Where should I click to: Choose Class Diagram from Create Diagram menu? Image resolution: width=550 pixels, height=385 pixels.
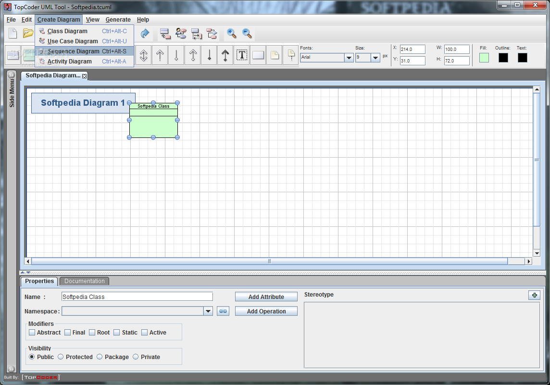point(84,31)
